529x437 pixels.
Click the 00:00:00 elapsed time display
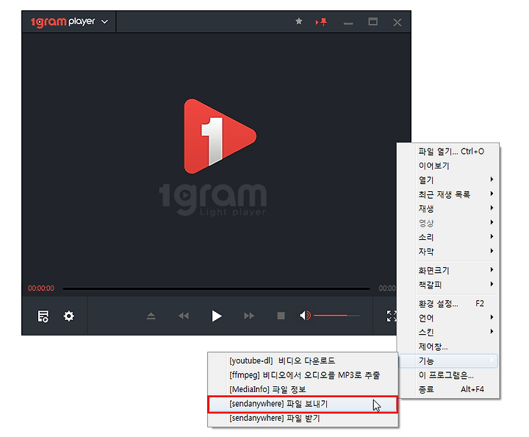coord(41,288)
